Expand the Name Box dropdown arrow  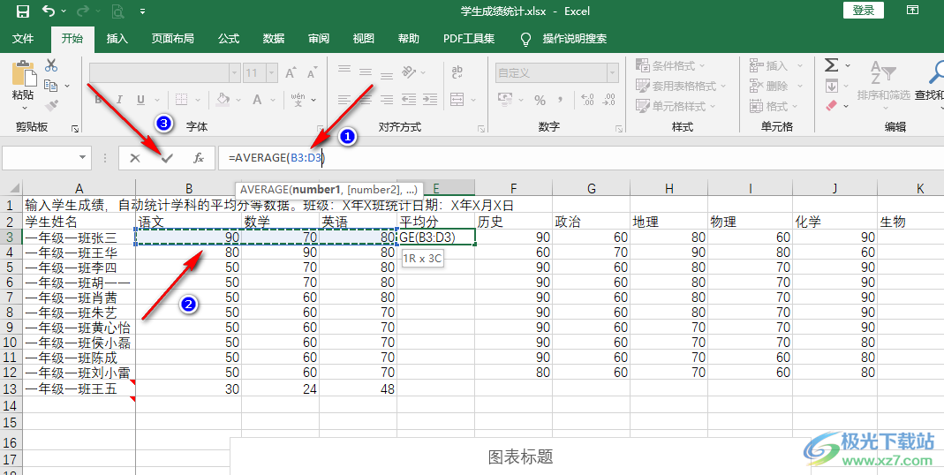[82, 158]
